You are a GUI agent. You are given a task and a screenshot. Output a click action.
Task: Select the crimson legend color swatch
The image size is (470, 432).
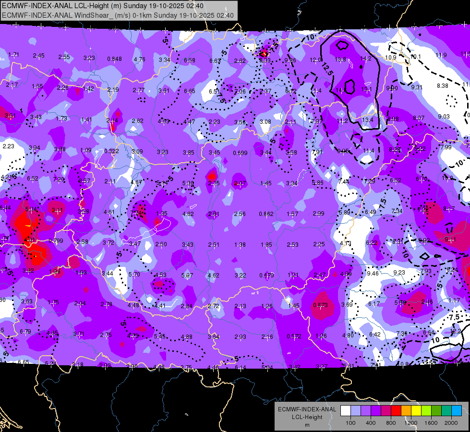386,411
